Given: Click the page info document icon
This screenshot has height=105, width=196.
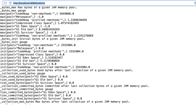Looking at the screenshot, I should tap(10, 3).
